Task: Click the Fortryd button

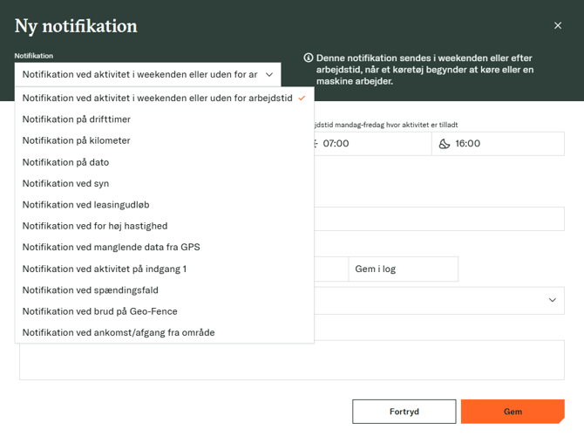Action: tap(404, 412)
